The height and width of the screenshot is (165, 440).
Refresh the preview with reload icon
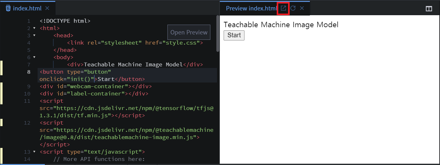click(293, 8)
